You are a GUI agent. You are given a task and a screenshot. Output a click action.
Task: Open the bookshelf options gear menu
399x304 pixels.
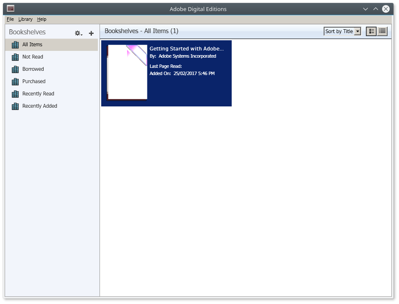click(78, 33)
